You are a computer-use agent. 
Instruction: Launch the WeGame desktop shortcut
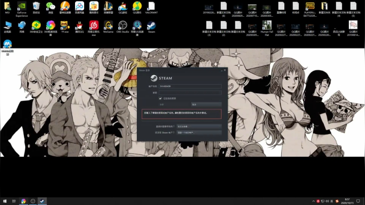[x=108, y=27]
